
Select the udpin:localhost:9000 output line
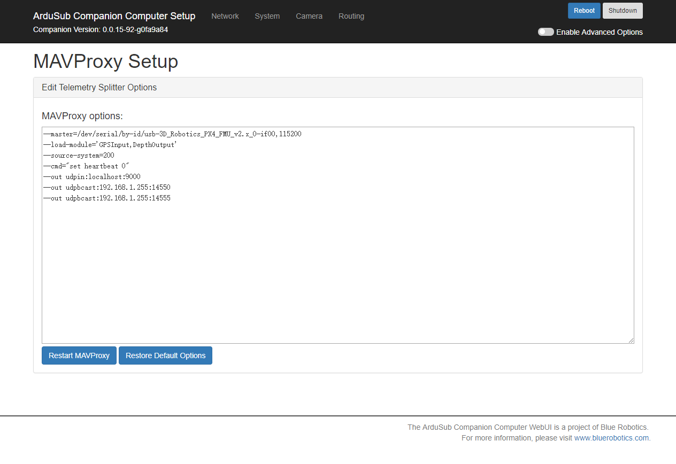pyautogui.click(x=91, y=176)
